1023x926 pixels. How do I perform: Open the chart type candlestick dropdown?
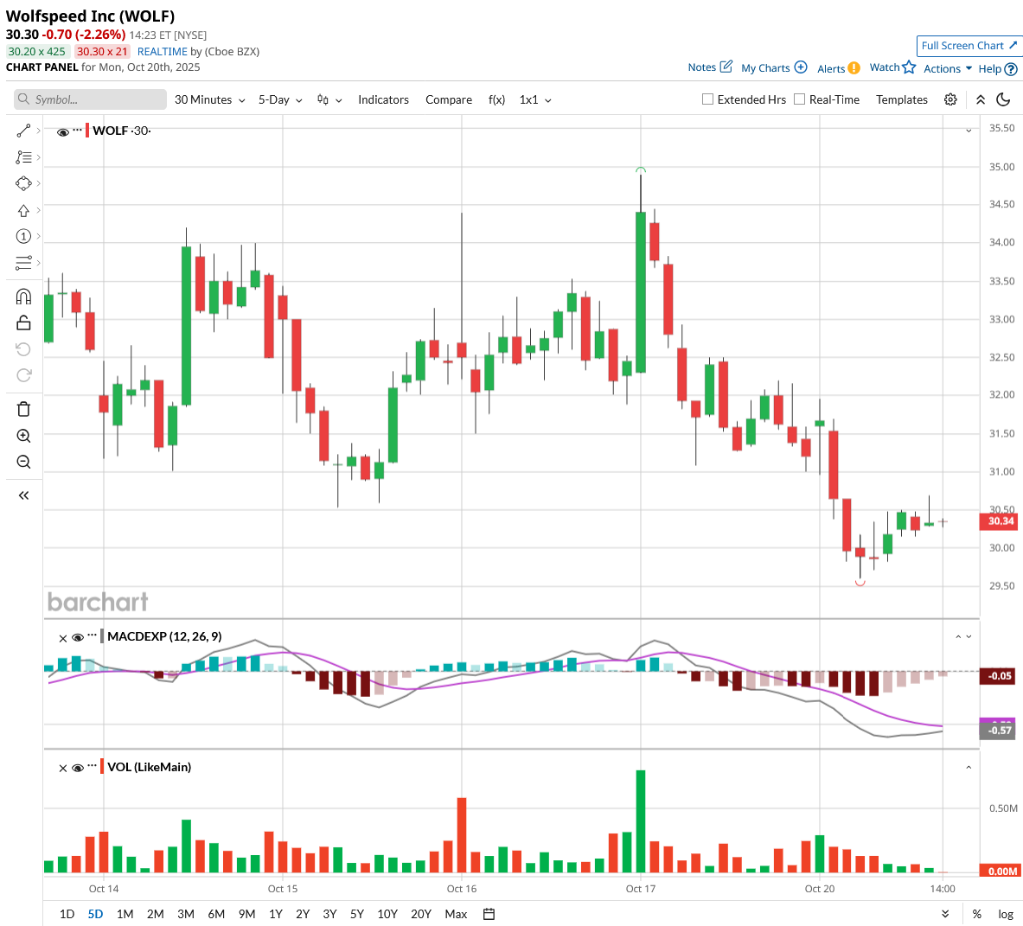pos(329,99)
